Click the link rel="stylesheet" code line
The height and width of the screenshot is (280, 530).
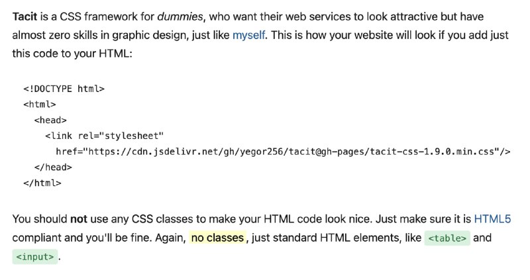pos(104,136)
